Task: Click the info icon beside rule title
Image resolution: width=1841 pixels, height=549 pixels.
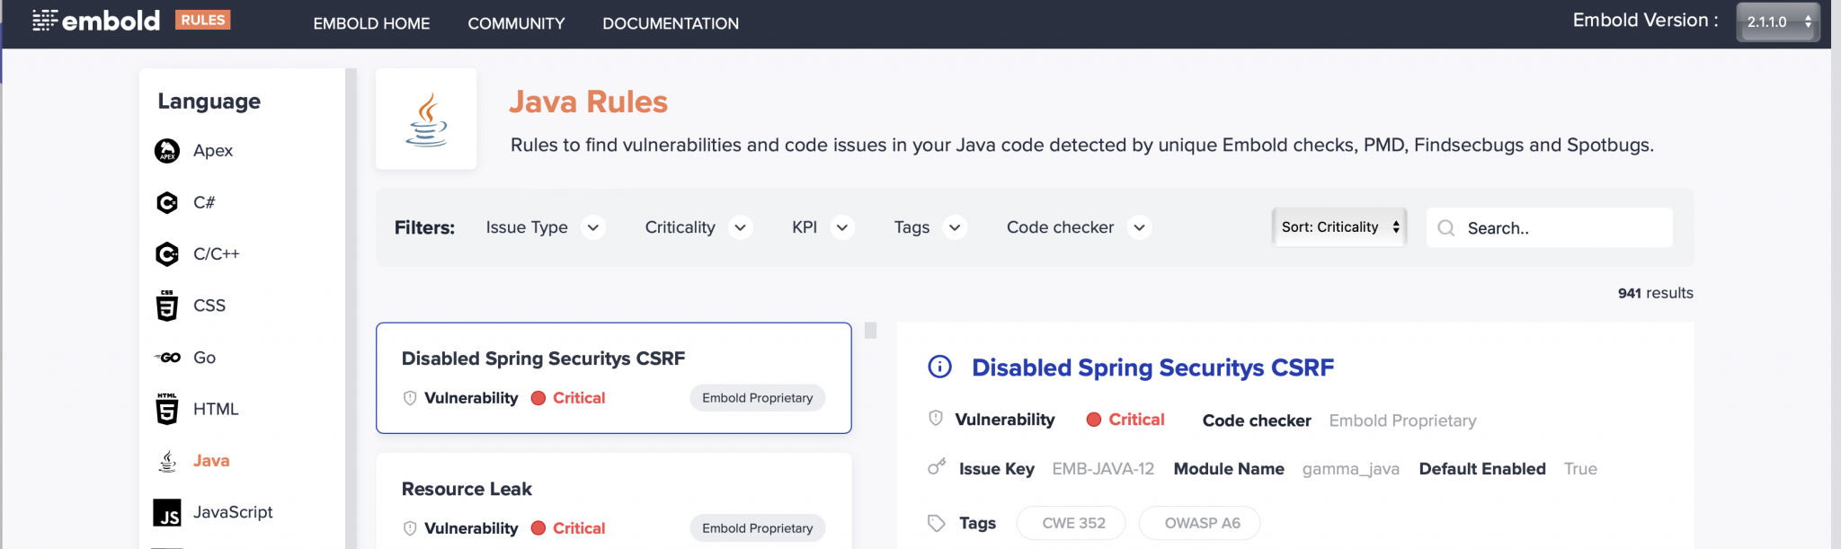Action: pos(939,367)
